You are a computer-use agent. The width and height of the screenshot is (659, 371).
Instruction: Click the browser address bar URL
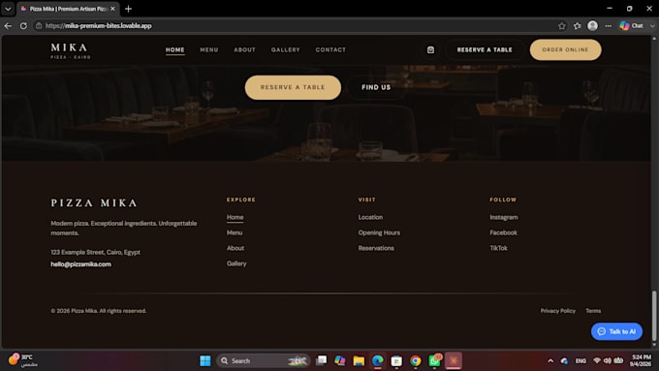(98, 25)
